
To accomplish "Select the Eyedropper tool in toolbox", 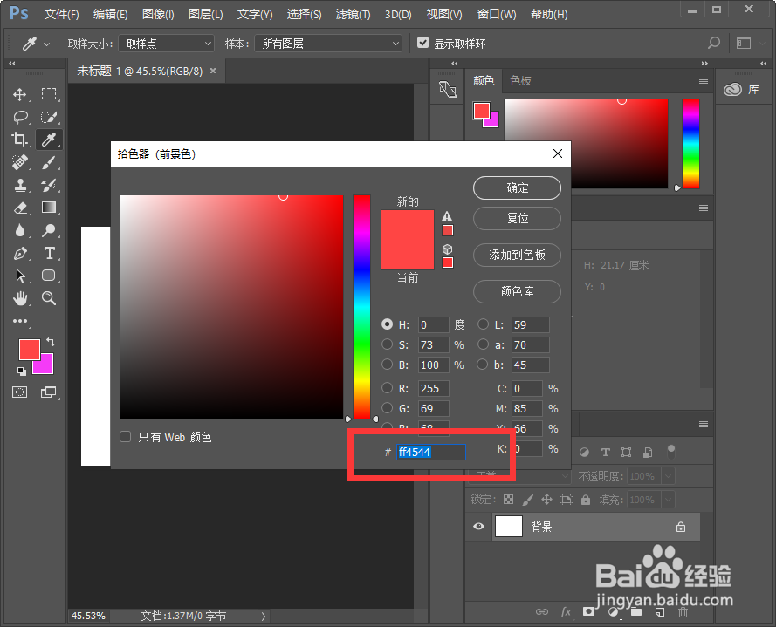I will (x=49, y=140).
